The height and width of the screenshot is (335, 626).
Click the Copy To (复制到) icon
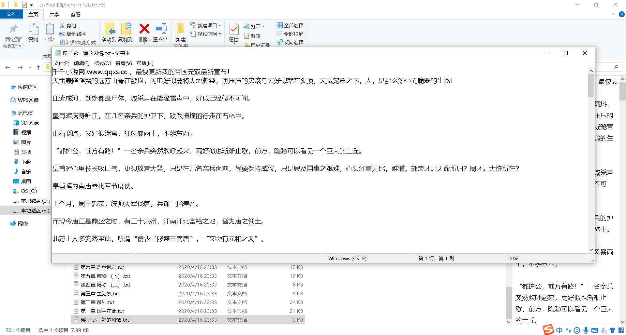click(x=126, y=29)
